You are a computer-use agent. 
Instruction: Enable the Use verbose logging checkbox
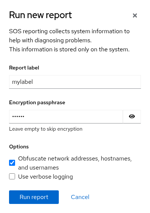coord(12,176)
